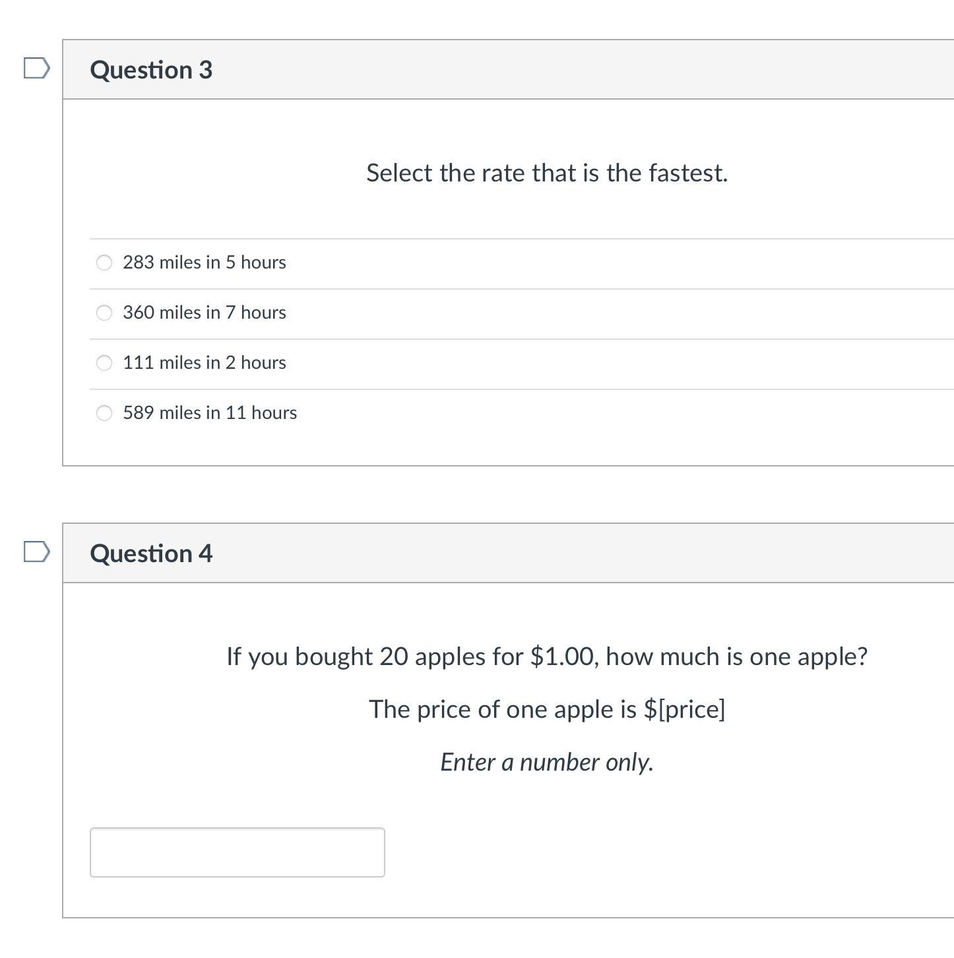Click the "283 miles in 5 hours" answer label
The width and height of the screenshot is (954, 958).
pyautogui.click(x=204, y=263)
